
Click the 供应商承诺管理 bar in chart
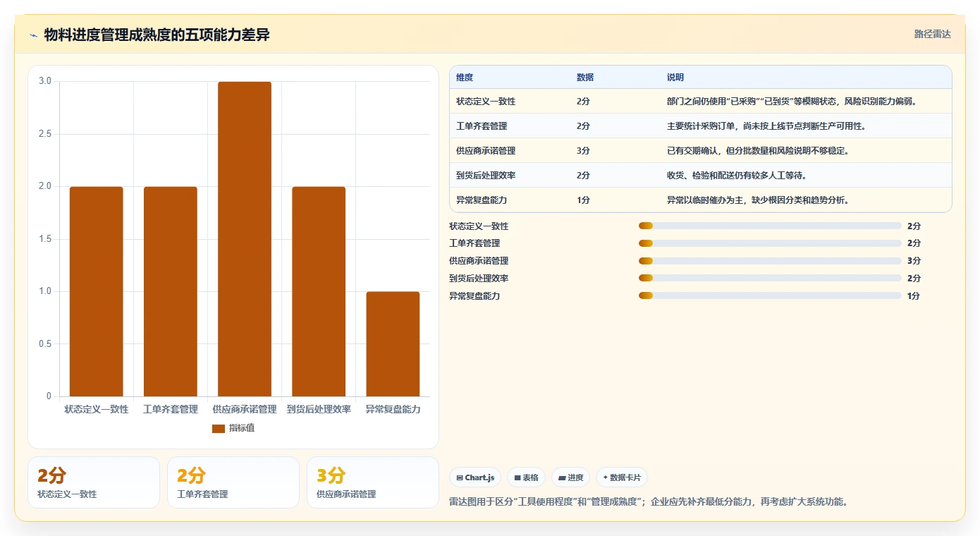tap(245, 239)
